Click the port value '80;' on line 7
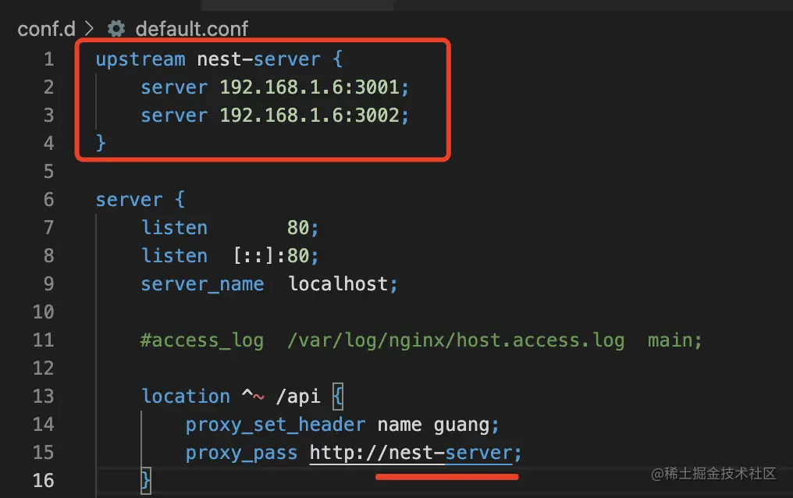 pyautogui.click(x=303, y=227)
